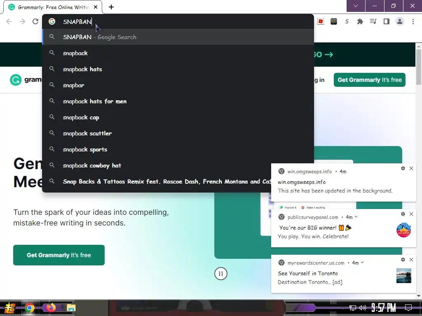Click the gray S extension icon
The width and height of the screenshot is (422, 316).
[347, 21]
